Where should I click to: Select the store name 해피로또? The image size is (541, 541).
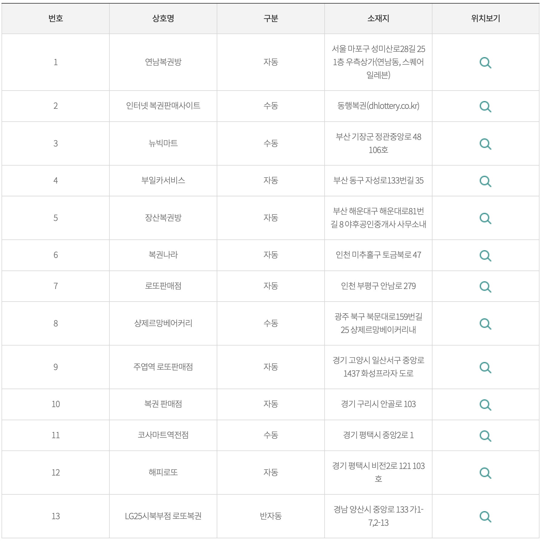tap(163, 472)
